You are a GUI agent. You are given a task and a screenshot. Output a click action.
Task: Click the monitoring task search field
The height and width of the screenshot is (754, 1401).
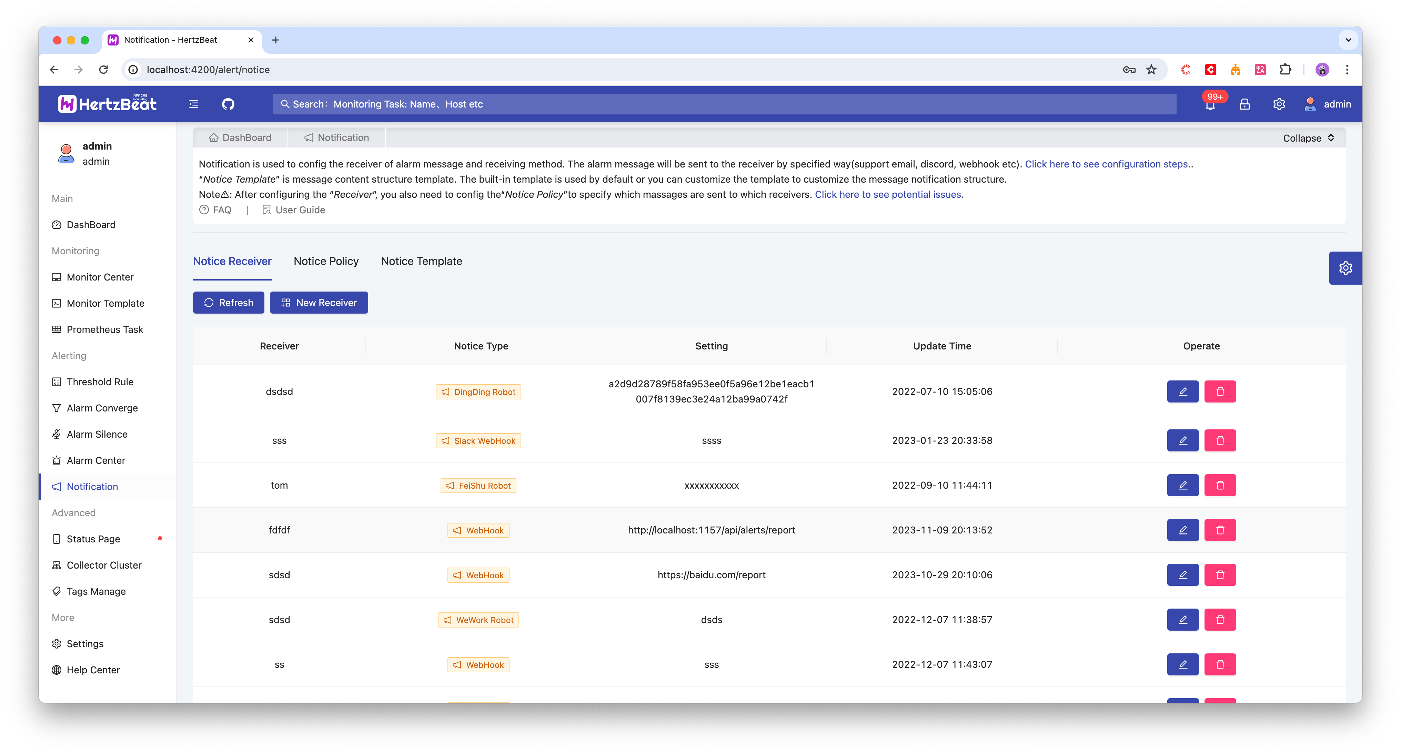723,104
